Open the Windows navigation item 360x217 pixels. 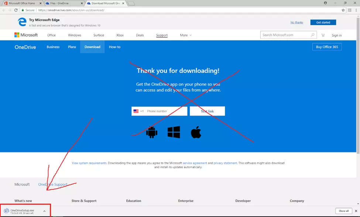pyautogui.click(x=74, y=35)
